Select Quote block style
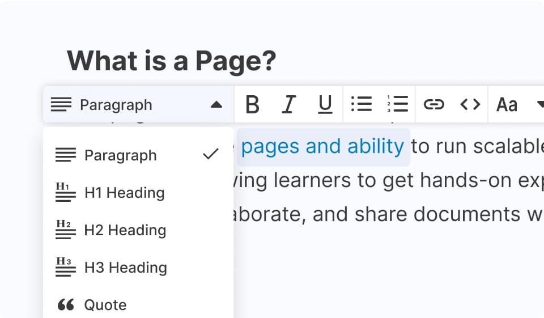 [x=105, y=305]
